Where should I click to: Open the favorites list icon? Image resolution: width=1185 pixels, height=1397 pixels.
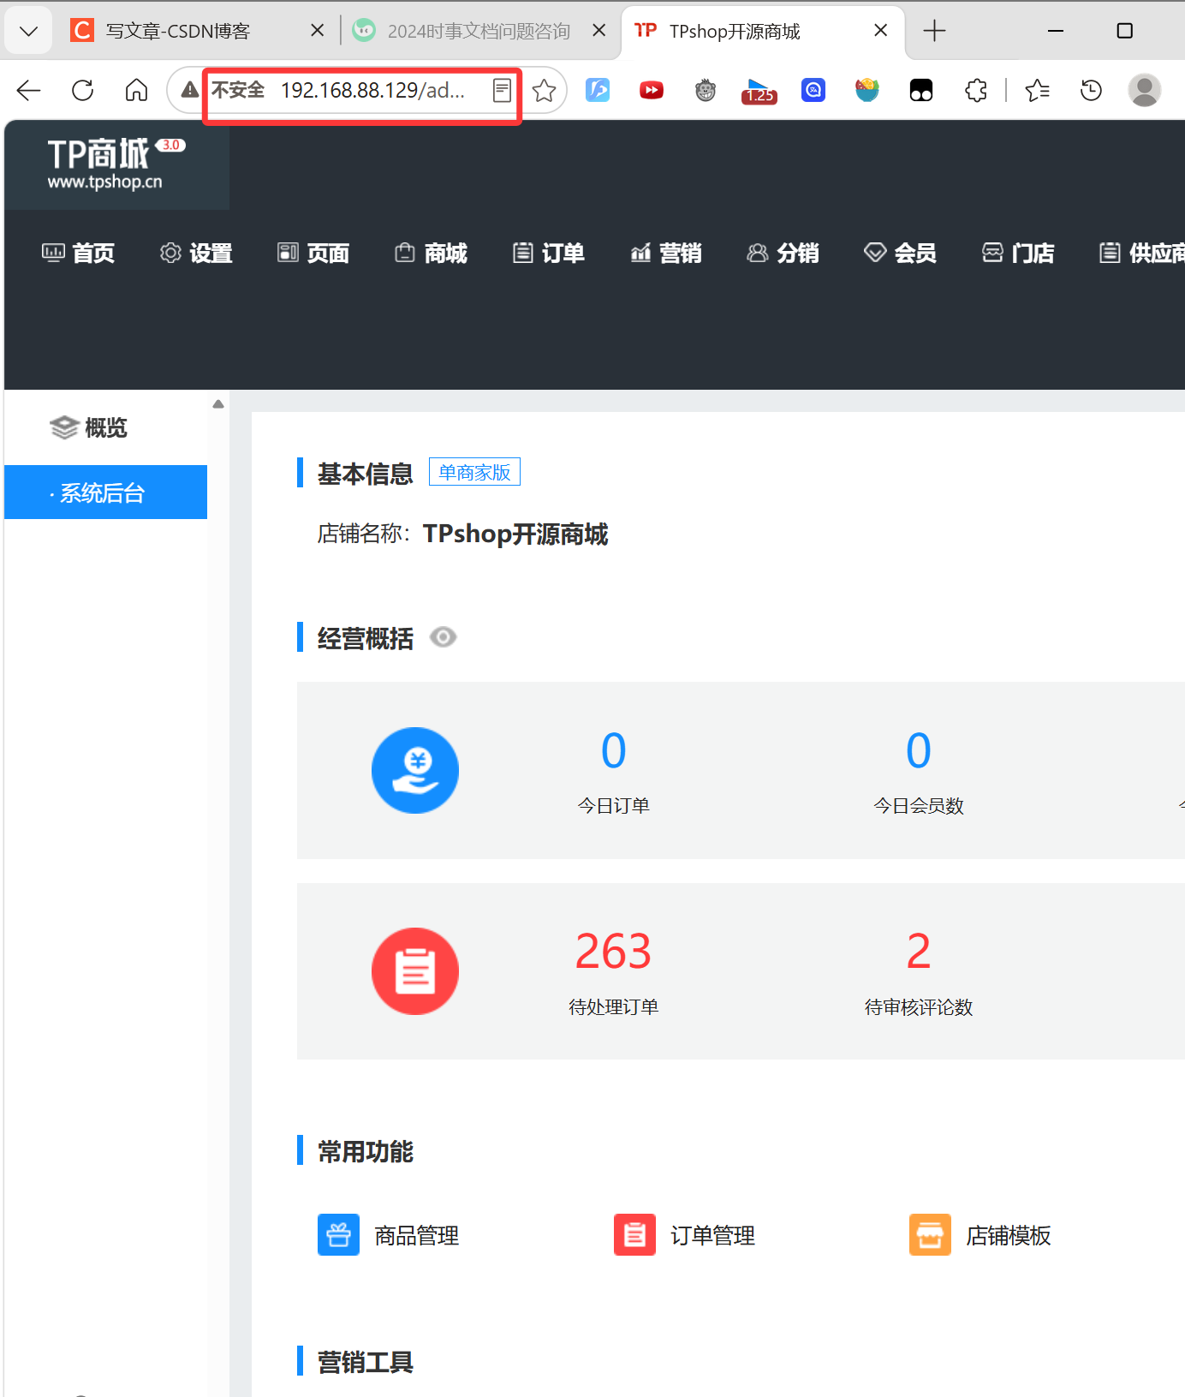pos(1037,90)
